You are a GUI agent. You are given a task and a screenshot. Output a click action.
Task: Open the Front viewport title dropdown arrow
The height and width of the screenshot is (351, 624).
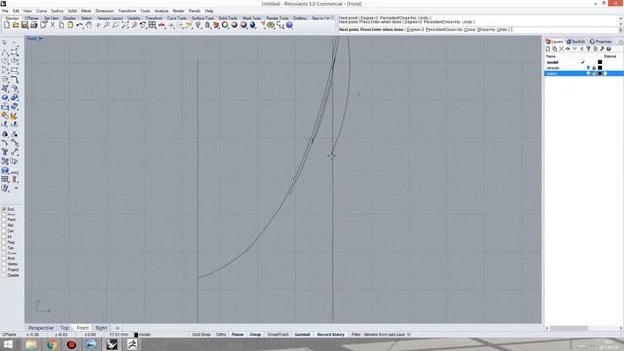(x=41, y=39)
